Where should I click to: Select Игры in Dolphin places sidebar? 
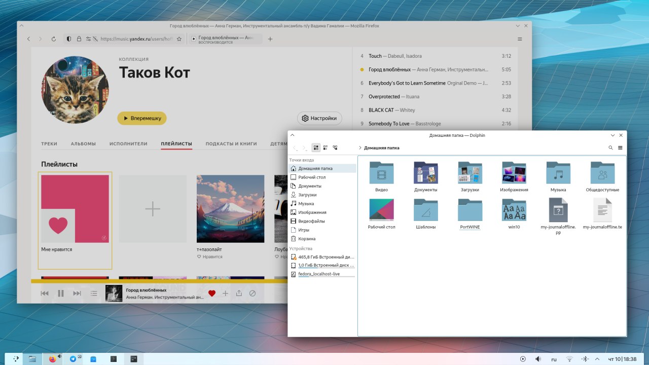[322, 230]
